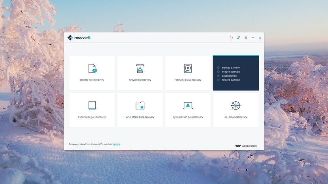Click the Resized partition bullet
This screenshot has width=328, height=184.
pos(218,80)
